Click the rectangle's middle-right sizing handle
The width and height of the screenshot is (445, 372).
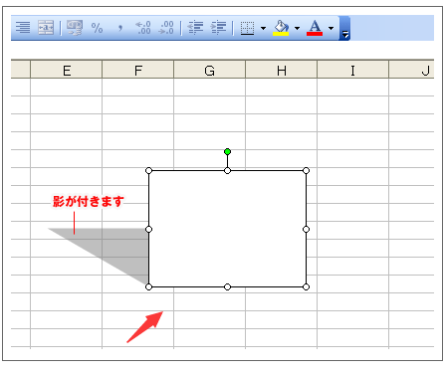[x=306, y=229]
